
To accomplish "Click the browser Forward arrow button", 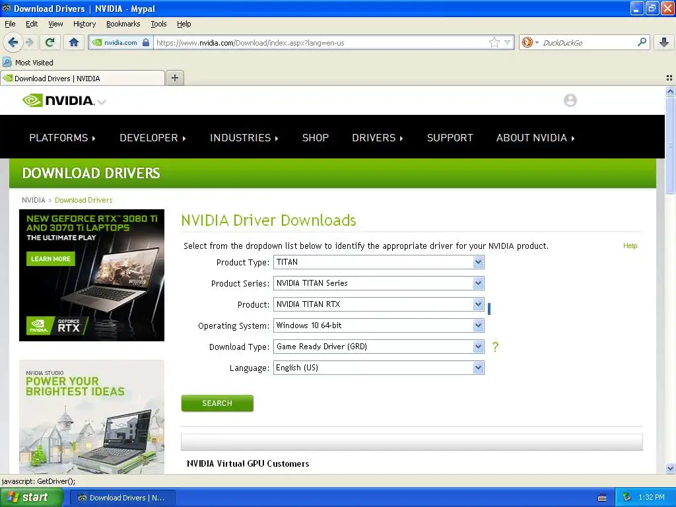I will [x=30, y=42].
